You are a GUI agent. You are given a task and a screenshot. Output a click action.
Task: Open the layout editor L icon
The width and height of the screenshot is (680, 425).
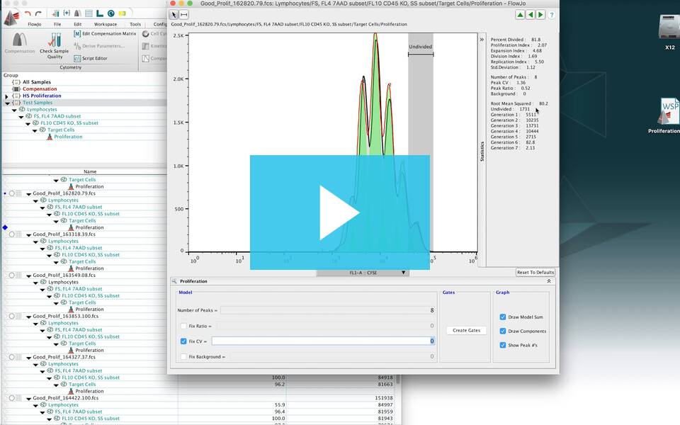click(100, 14)
